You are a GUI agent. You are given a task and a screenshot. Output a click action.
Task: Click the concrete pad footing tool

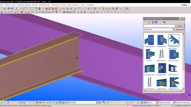(1, 12)
